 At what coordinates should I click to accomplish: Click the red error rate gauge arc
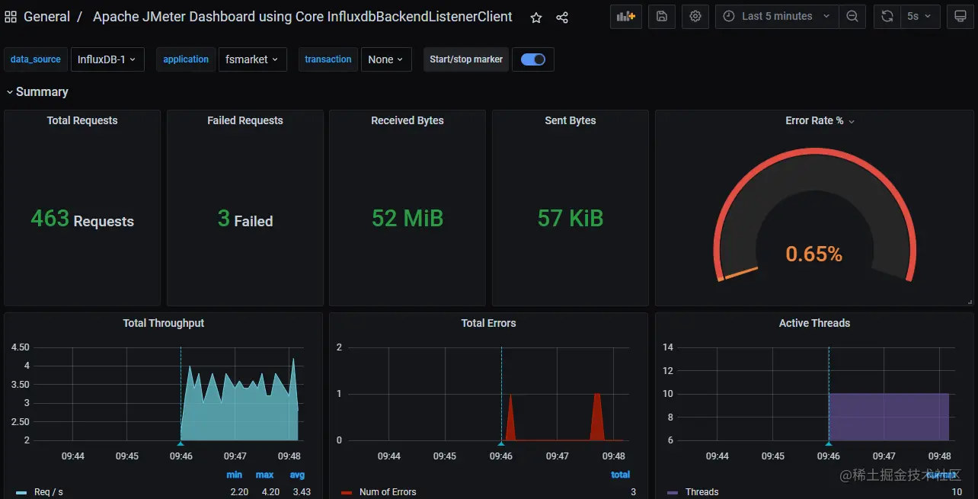814,152
